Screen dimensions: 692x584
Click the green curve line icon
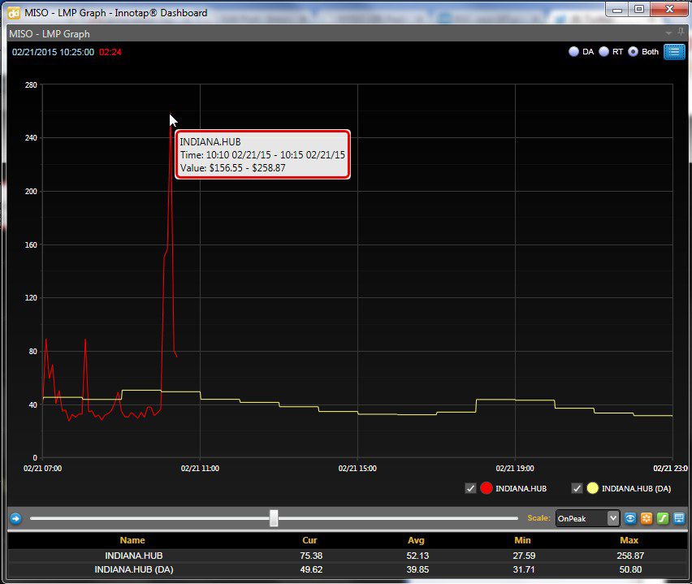pyautogui.click(x=663, y=518)
